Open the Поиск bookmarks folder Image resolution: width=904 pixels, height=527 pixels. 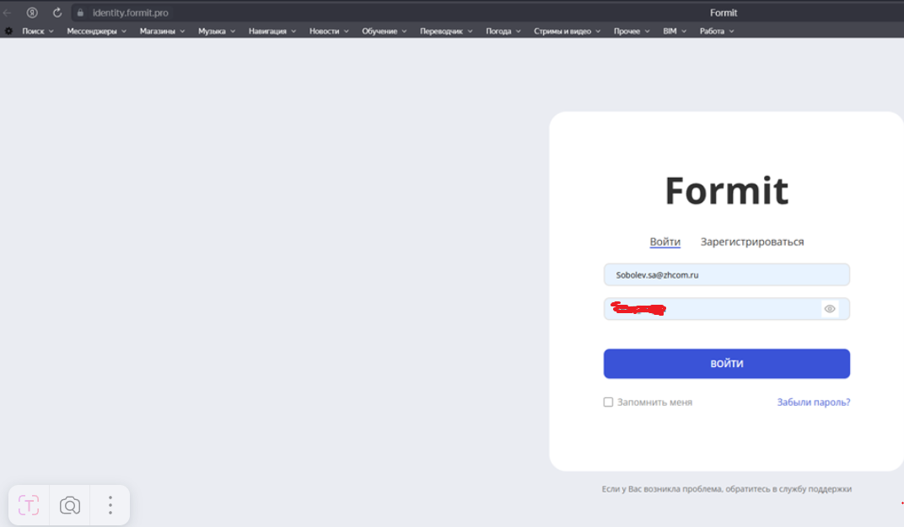point(38,31)
